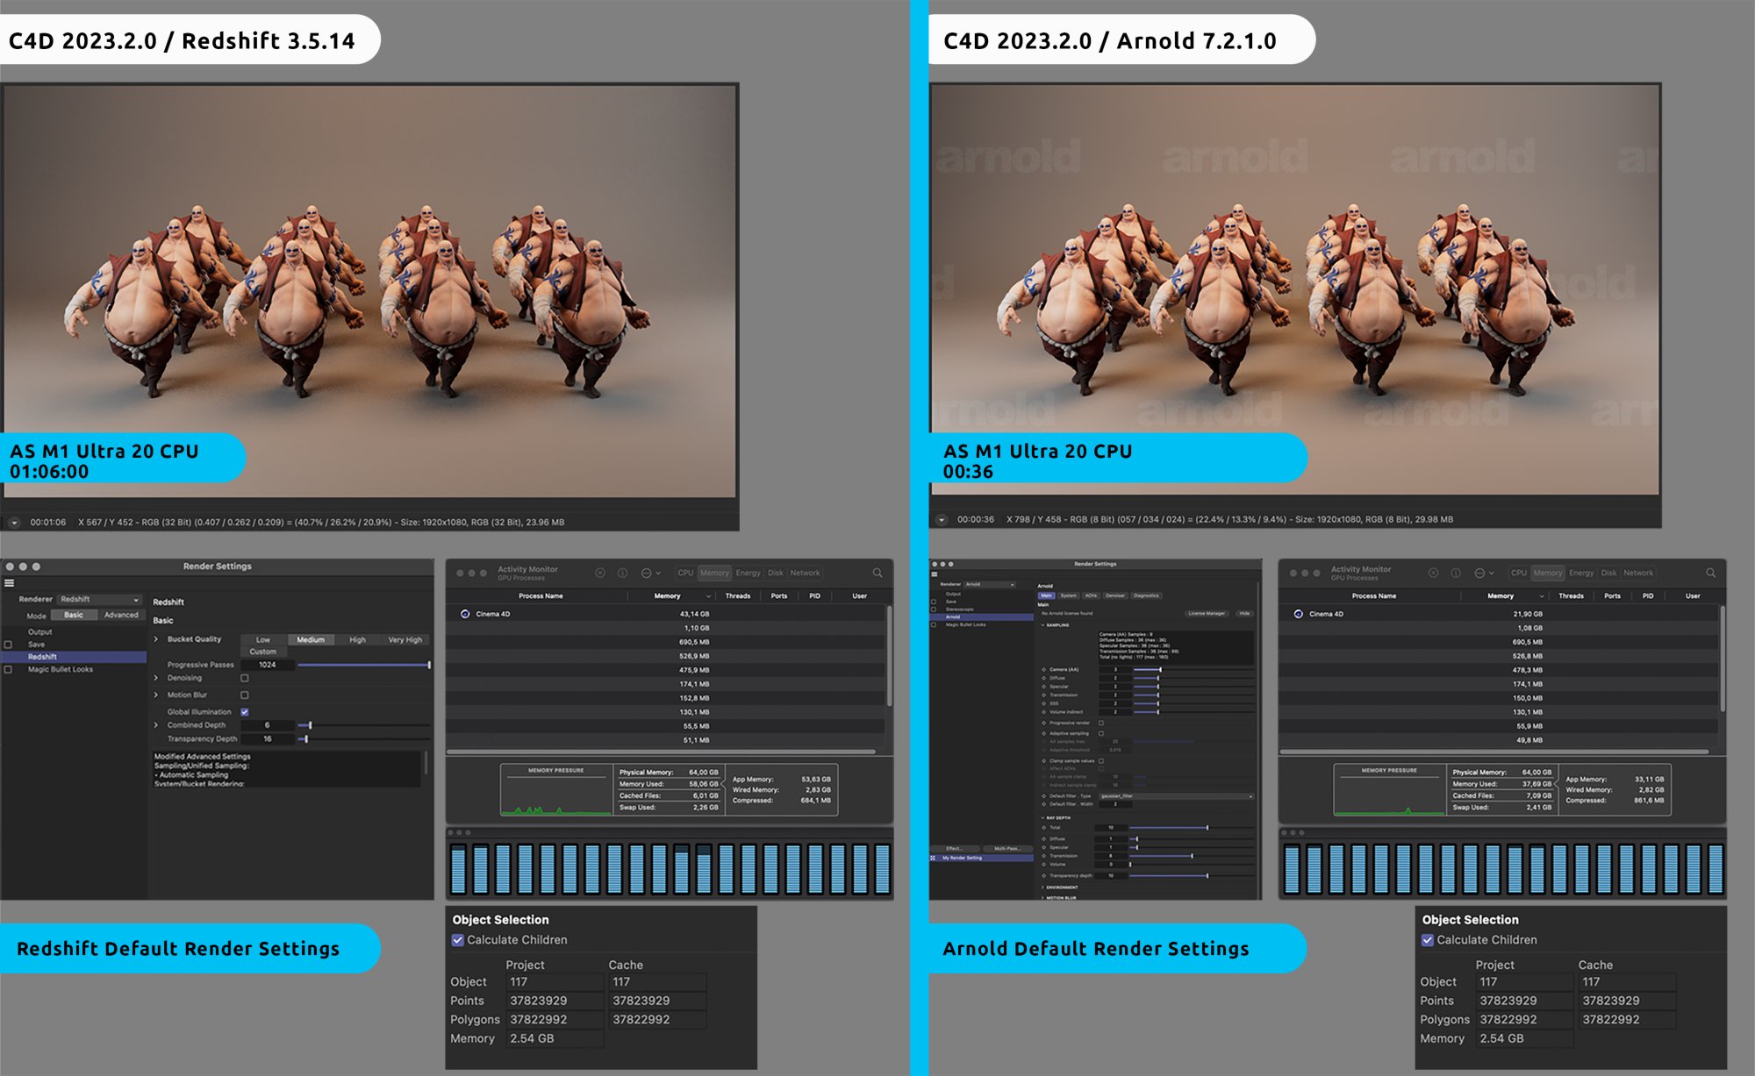Click vertical scrollbar in left Activity Monitor list
Viewport: 1755px width, 1076px height.
click(889, 658)
